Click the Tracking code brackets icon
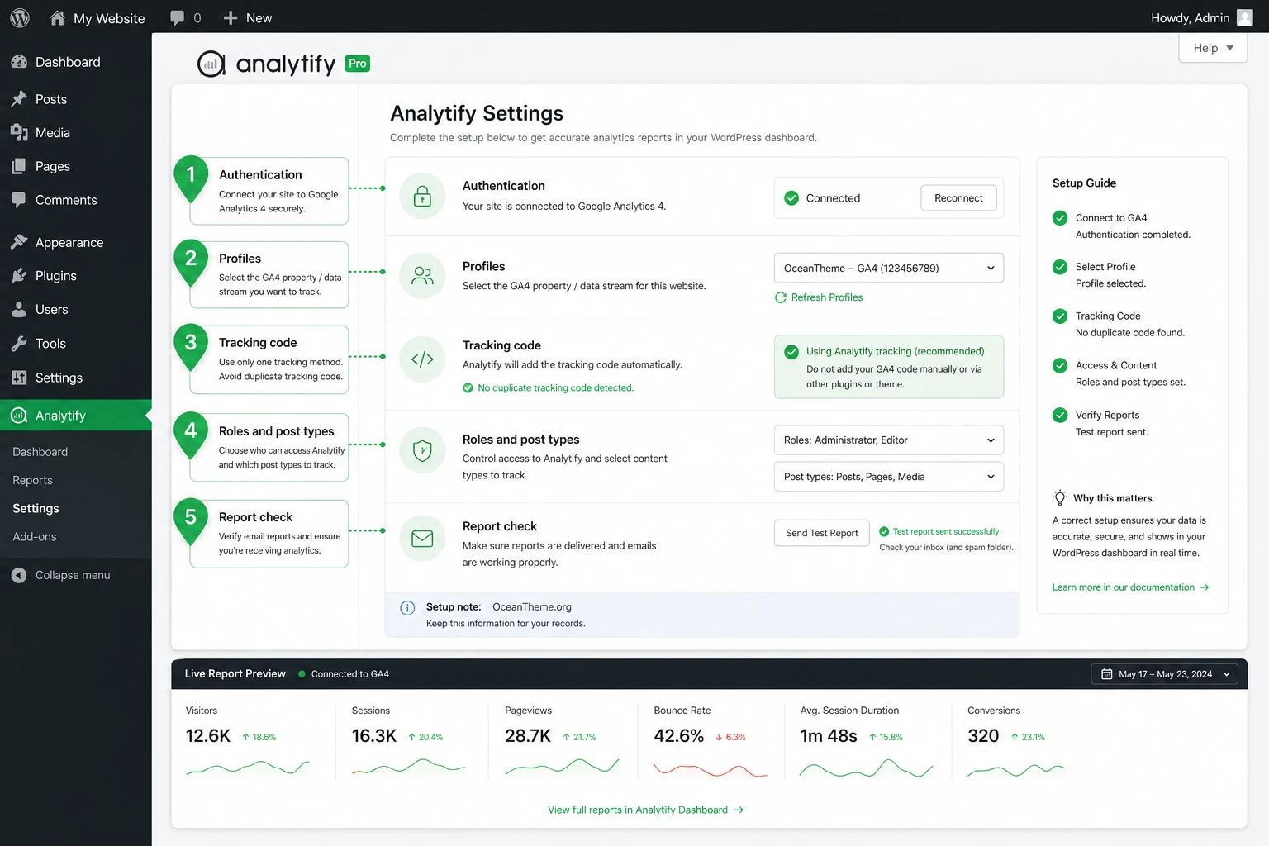 [422, 359]
